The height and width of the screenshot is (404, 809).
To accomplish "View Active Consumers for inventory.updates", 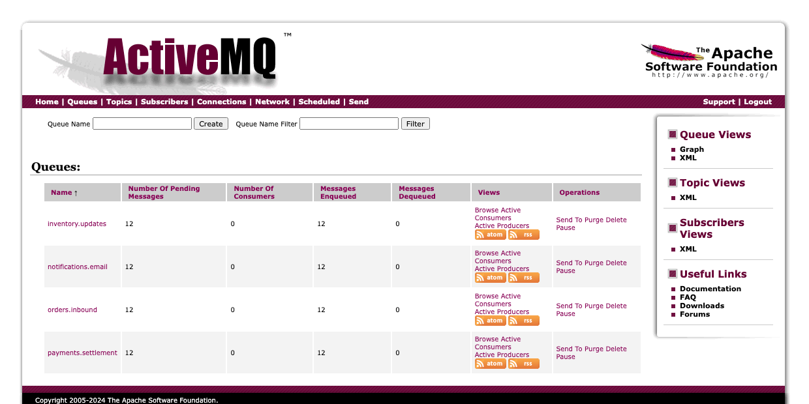I will pos(498,214).
